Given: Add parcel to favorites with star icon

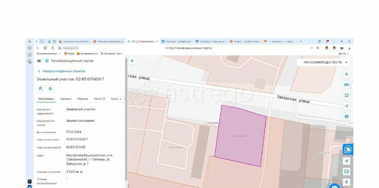Looking at the screenshot, I should pyautogui.click(x=50, y=88).
